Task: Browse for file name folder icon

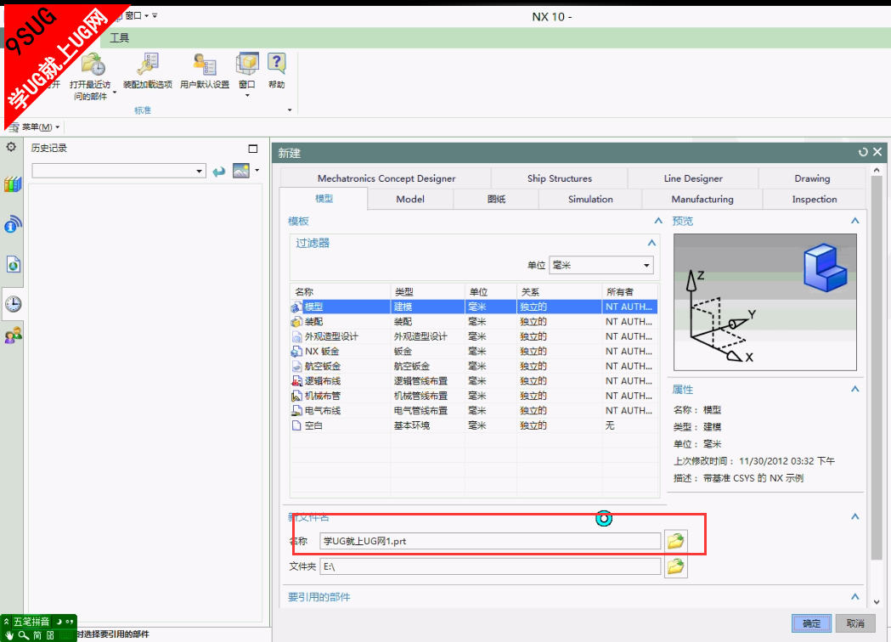Action: pyautogui.click(x=675, y=541)
